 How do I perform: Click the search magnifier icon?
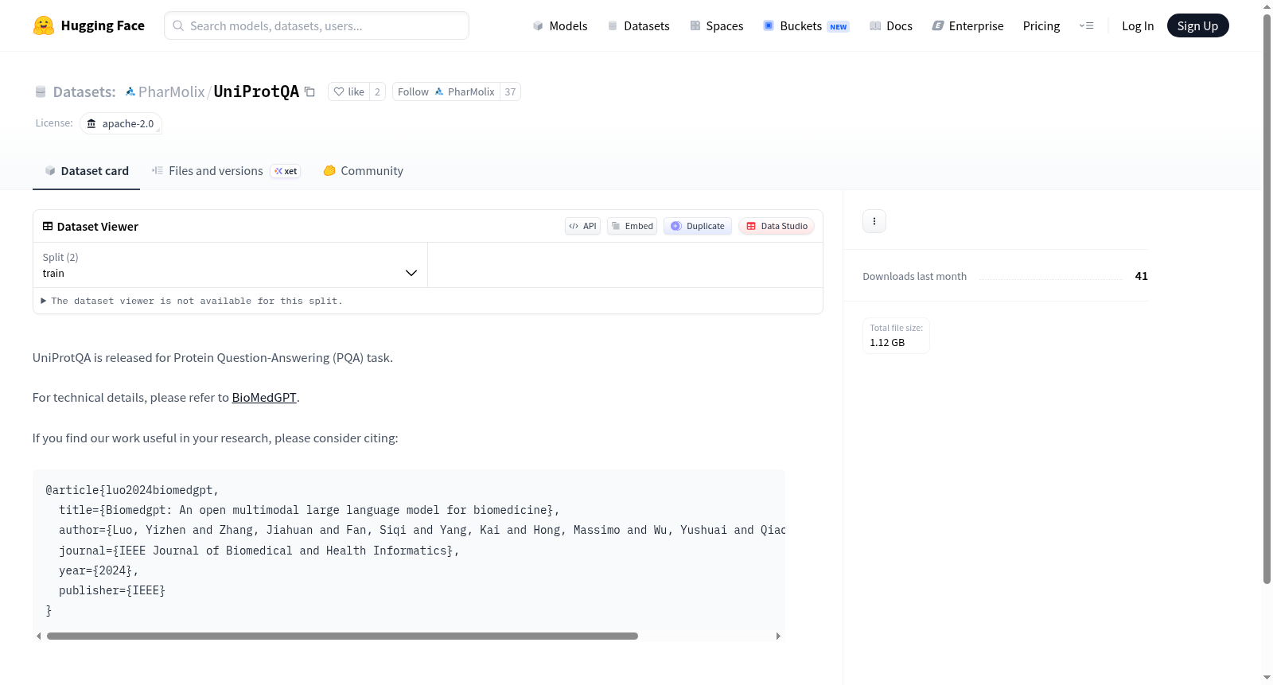(179, 25)
